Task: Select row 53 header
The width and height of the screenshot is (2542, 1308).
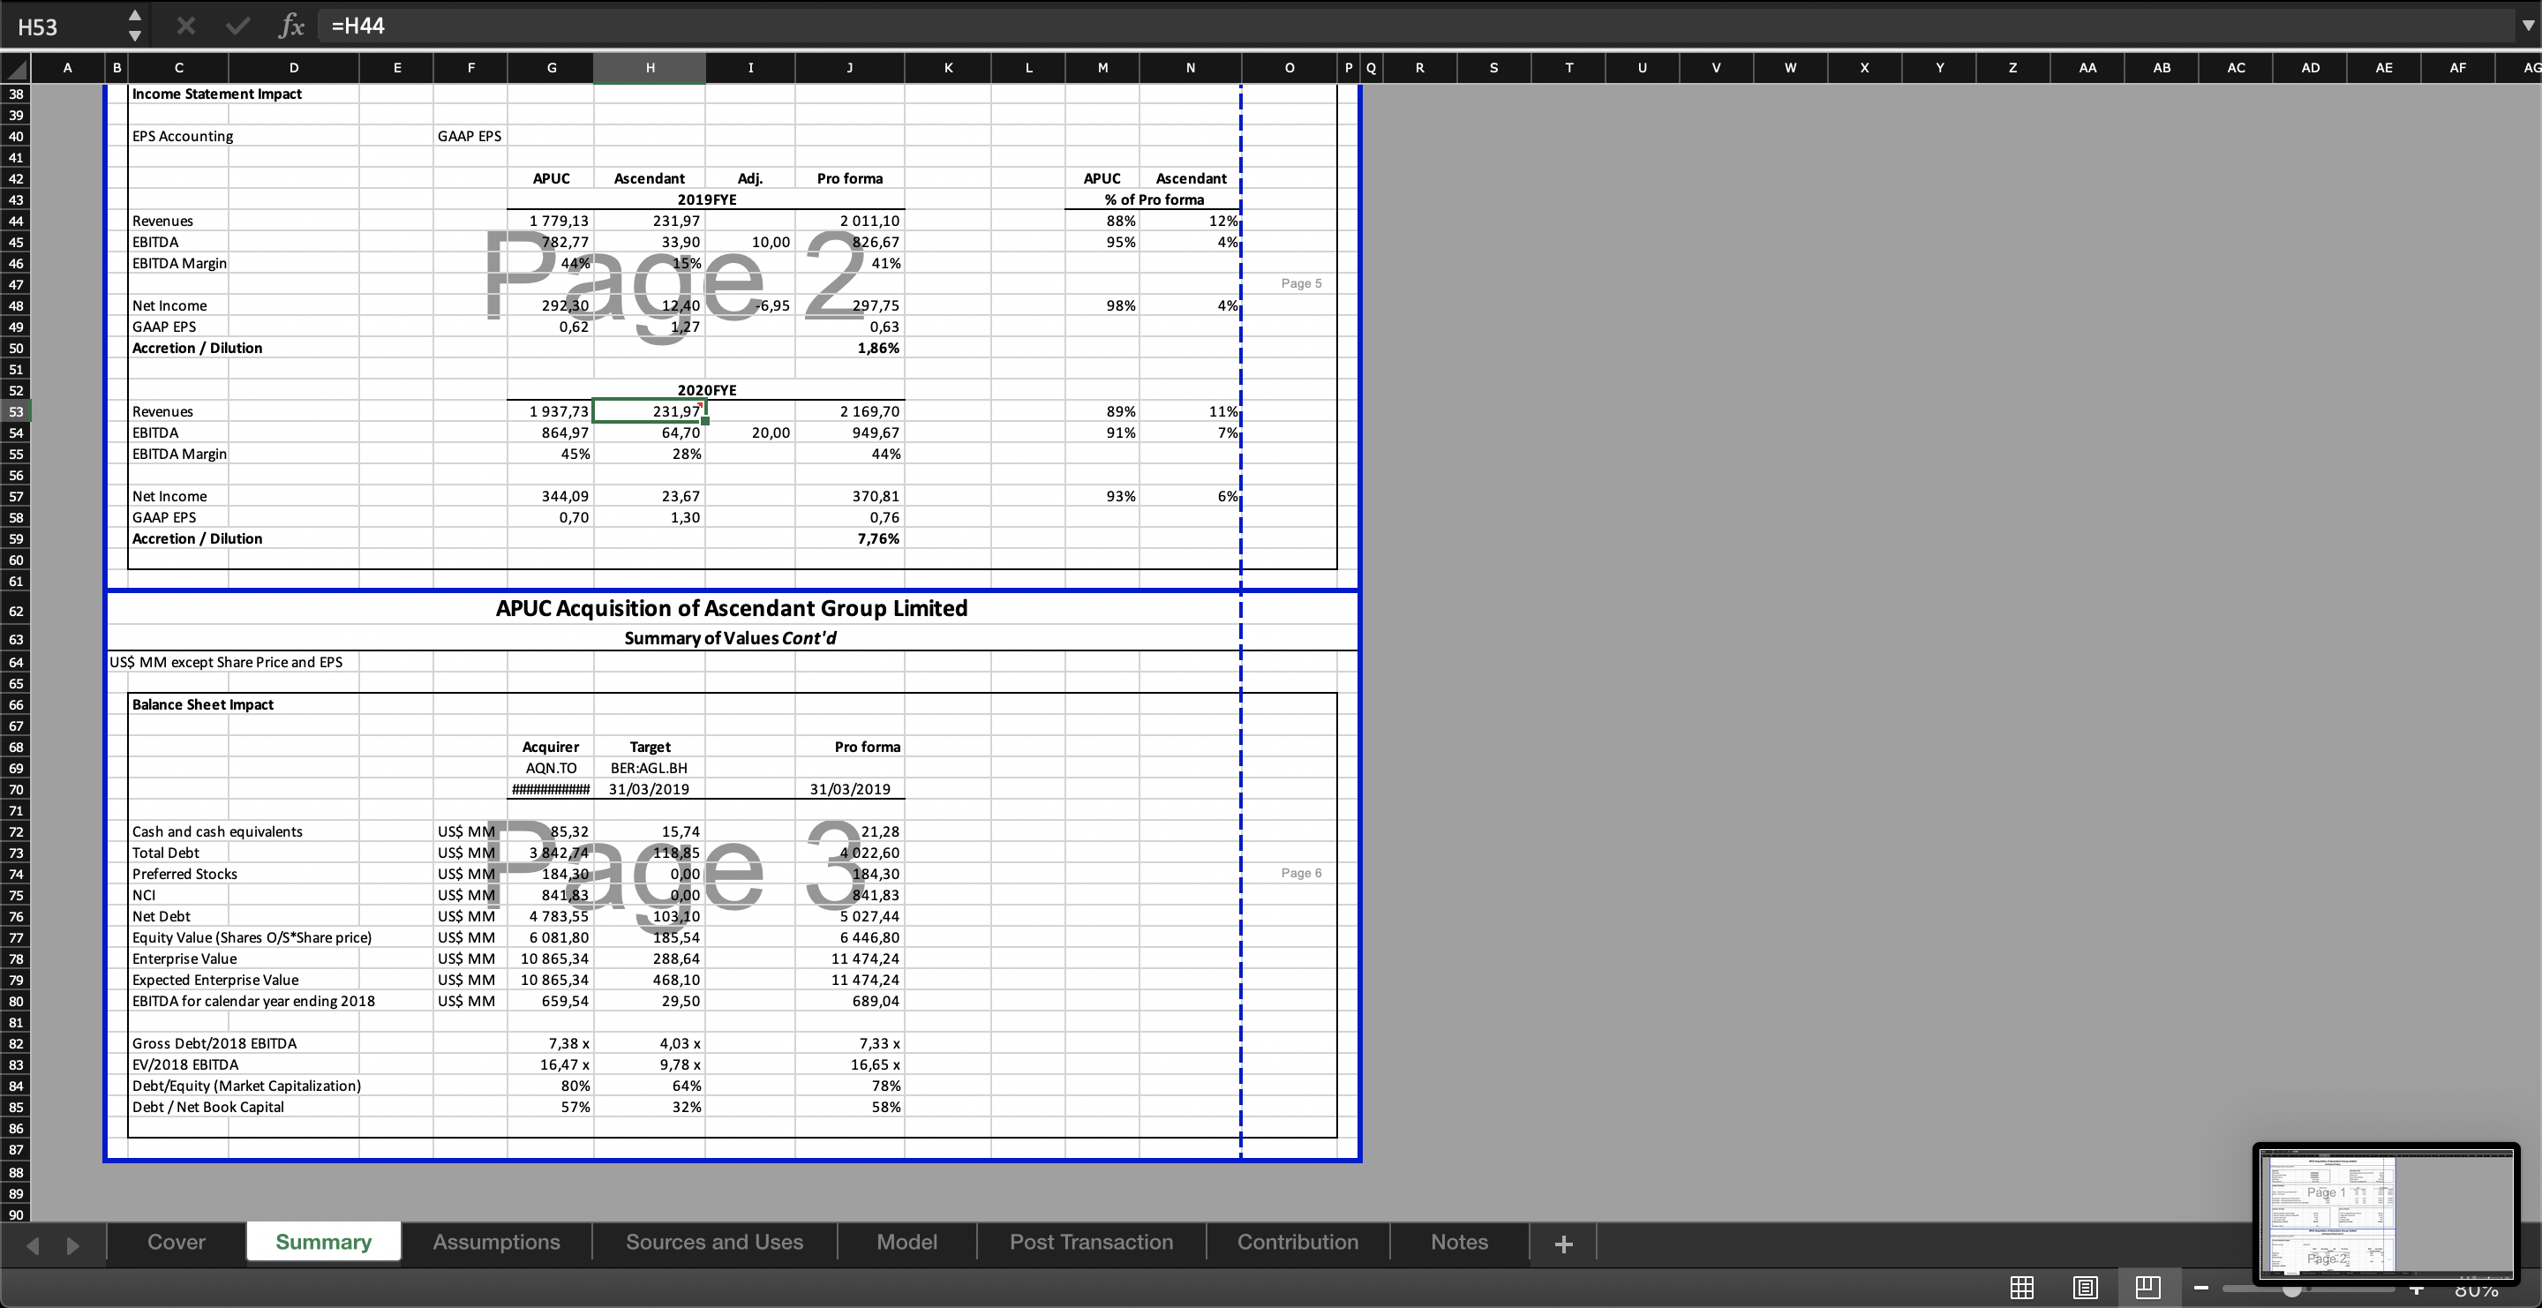Action: point(16,411)
